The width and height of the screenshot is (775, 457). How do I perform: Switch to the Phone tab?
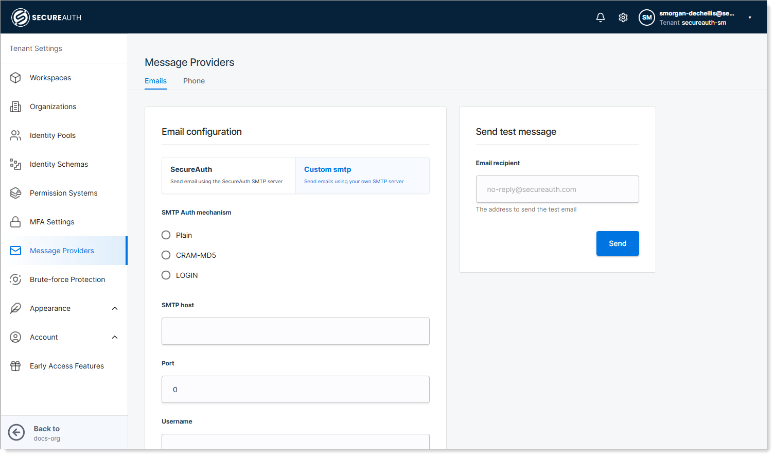tap(194, 81)
